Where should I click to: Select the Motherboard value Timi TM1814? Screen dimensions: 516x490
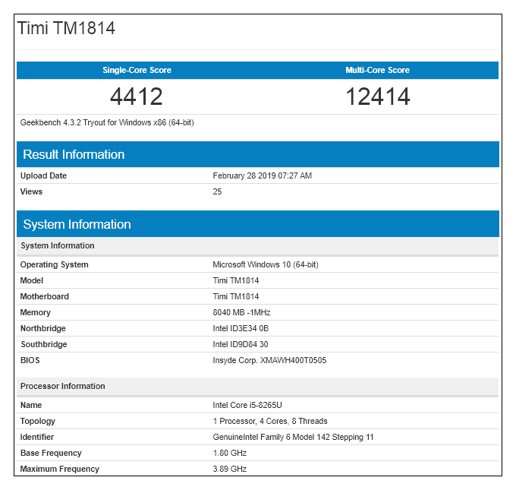tap(236, 296)
